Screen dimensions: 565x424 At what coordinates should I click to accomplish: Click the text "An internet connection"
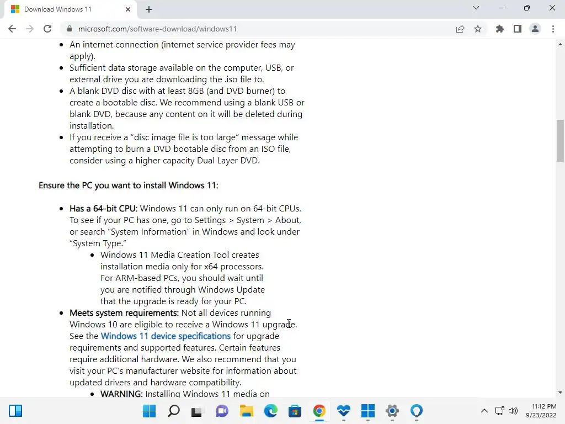coord(114,45)
